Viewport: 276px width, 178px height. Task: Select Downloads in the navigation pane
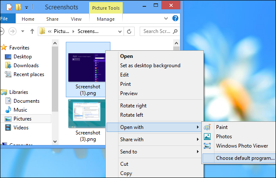(26, 66)
